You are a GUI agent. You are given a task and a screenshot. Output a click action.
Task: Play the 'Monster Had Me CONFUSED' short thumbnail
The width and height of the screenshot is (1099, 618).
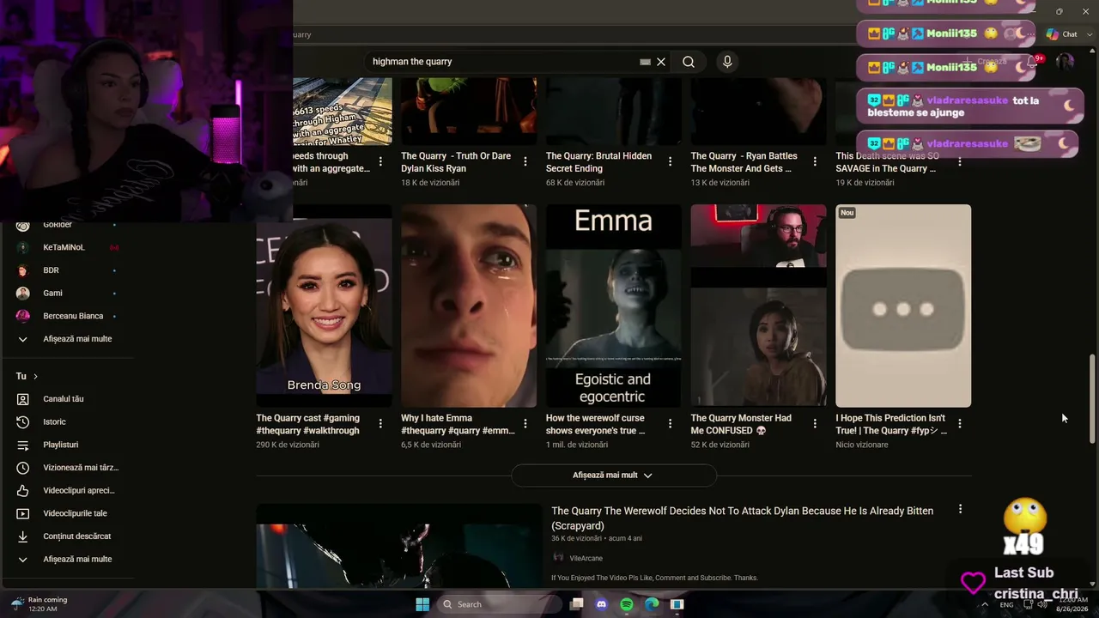coord(758,306)
